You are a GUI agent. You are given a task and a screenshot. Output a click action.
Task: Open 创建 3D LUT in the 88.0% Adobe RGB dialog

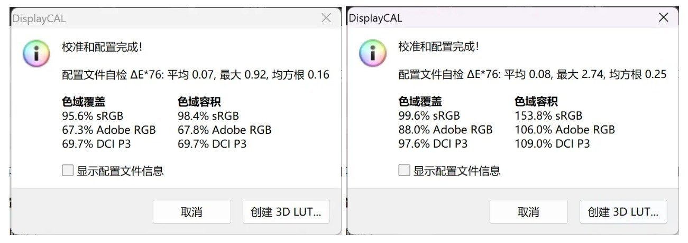pyautogui.click(x=623, y=212)
